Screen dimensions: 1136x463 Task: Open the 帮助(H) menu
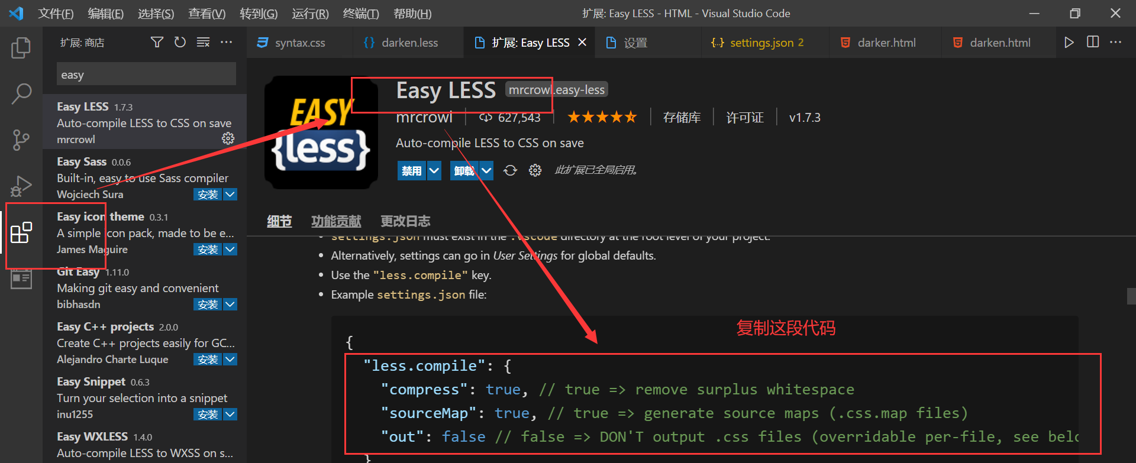(x=412, y=13)
